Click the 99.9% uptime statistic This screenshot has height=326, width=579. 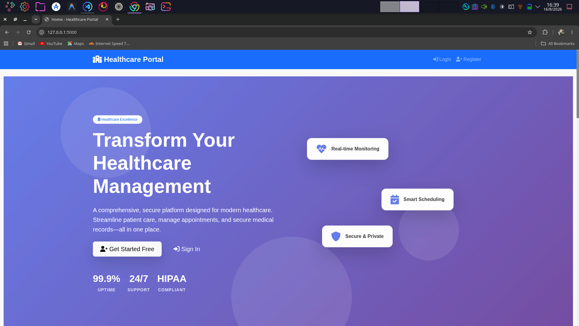pos(106,283)
